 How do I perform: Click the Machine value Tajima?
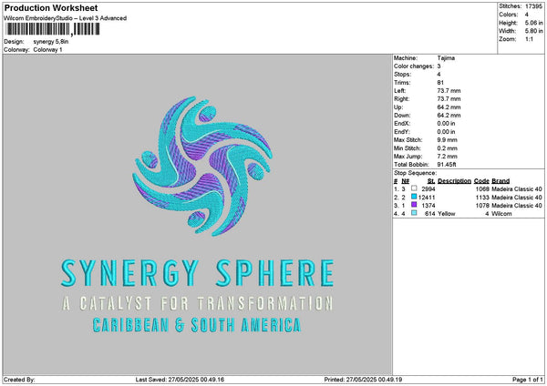[x=447, y=58]
